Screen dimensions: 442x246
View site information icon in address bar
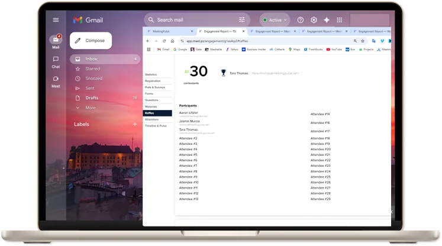point(182,41)
